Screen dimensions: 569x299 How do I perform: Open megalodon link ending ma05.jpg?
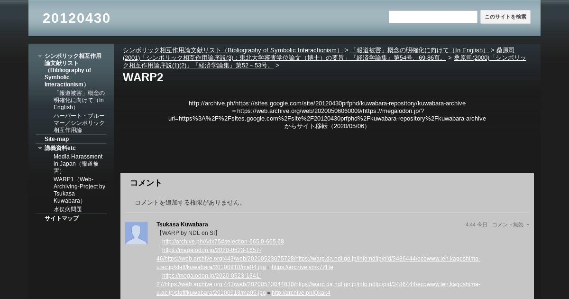coord(318,284)
